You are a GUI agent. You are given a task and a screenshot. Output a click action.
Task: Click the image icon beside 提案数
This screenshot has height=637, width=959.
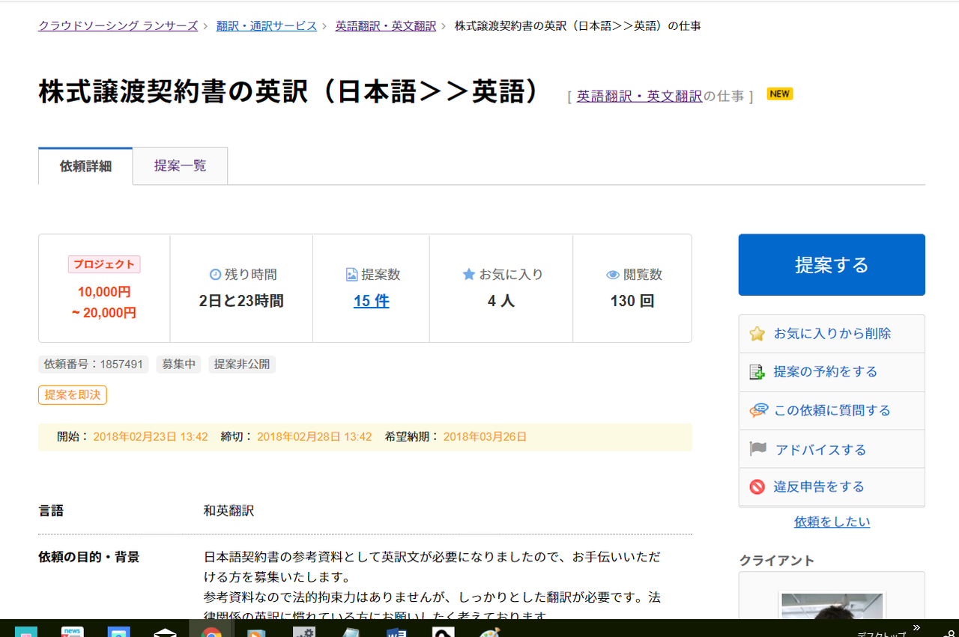(x=351, y=274)
